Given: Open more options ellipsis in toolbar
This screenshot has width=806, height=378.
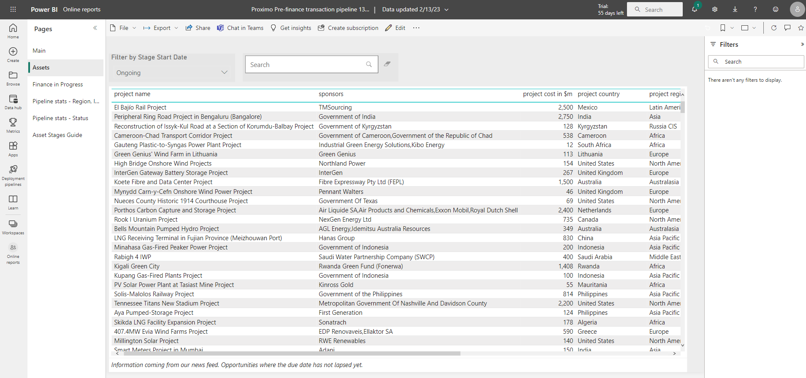Looking at the screenshot, I should 416,28.
